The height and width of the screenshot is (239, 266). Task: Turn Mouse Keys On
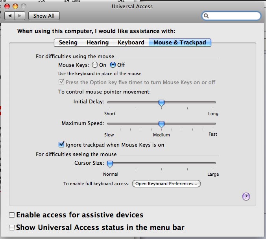pyautogui.click(x=95, y=65)
